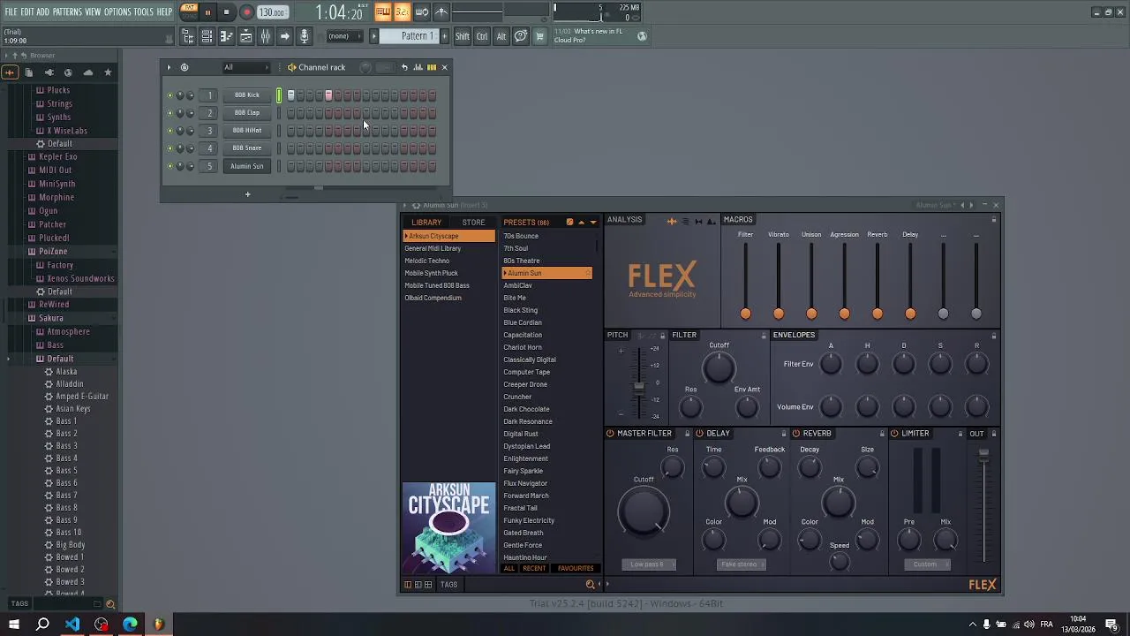The width and height of the screenshot is (1130, 636).
Task: Open the Alumin Sun channel button
Action: (x=247, y=166)
